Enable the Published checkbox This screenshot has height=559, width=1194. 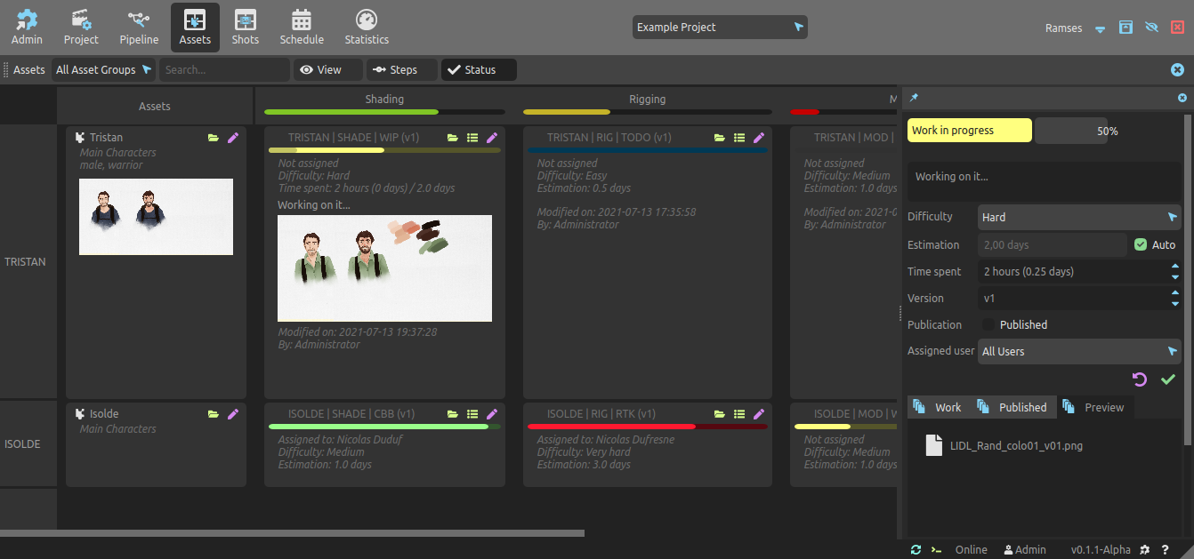click(x=988, y=324)
